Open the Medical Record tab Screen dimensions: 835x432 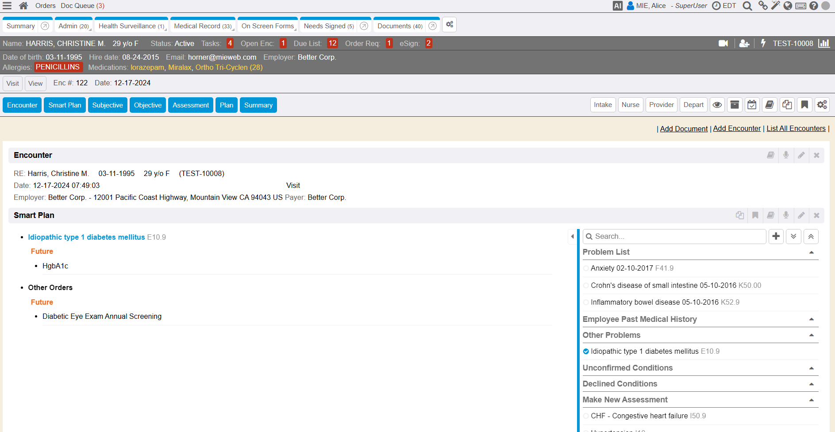pyautogui.click(x=203, y=26)
